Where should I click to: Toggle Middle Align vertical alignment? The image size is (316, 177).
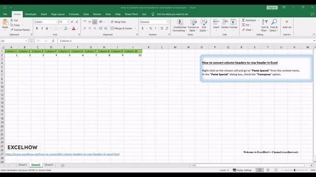coord(90,22)
